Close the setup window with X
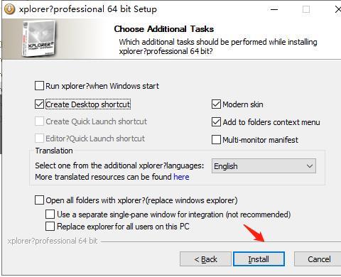 (338, 9)
